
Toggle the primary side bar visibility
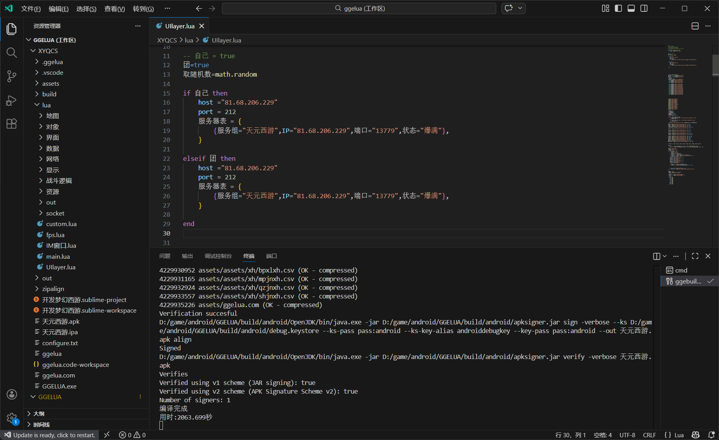pyautogui.click(x=618, y=8)
